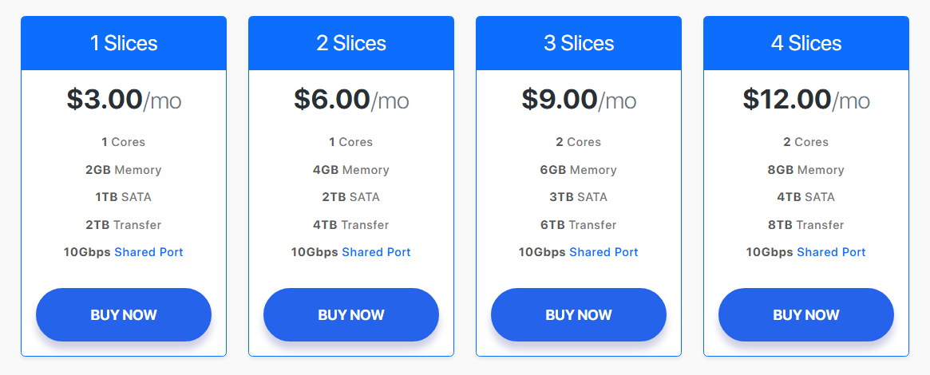Click BUY NOW for the 1 Slices plan
The width and height of the screenshot is (930, 375).
click(x=124, y=314)
